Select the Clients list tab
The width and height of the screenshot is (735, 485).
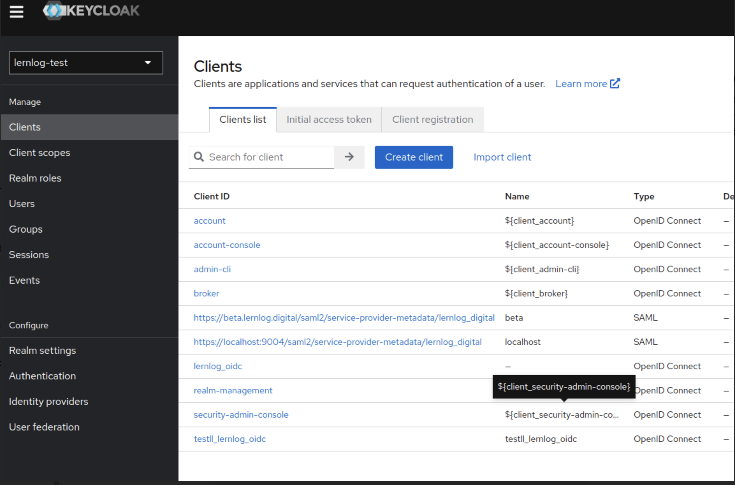[x=243, y=119]
